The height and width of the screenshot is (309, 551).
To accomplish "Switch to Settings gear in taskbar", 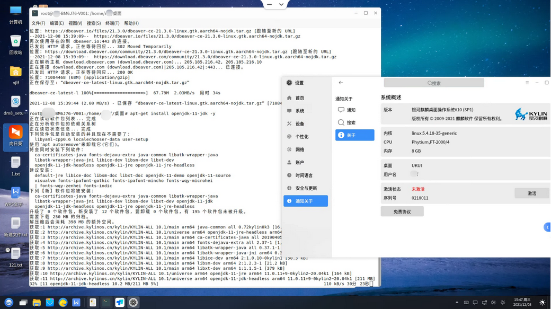I will tap(133, 302).
